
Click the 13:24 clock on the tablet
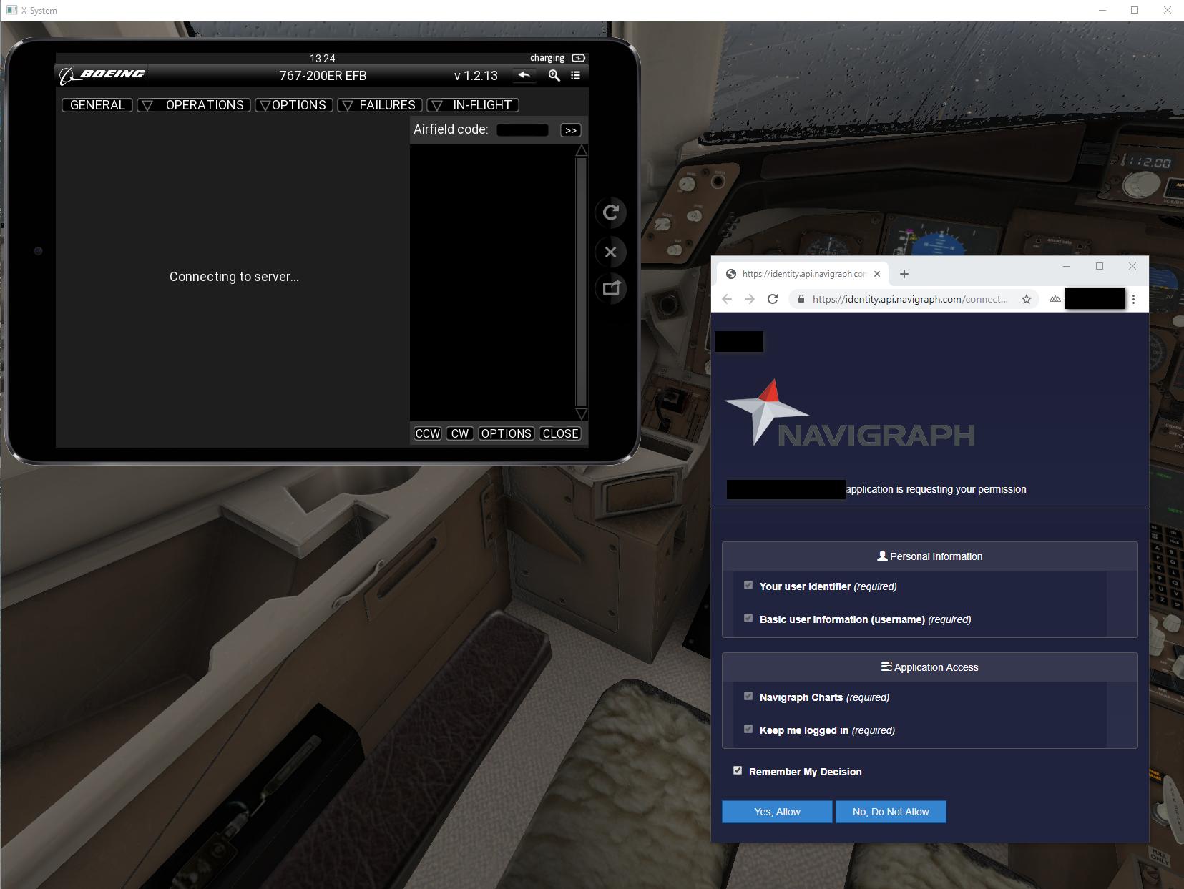tap(323, 58)
